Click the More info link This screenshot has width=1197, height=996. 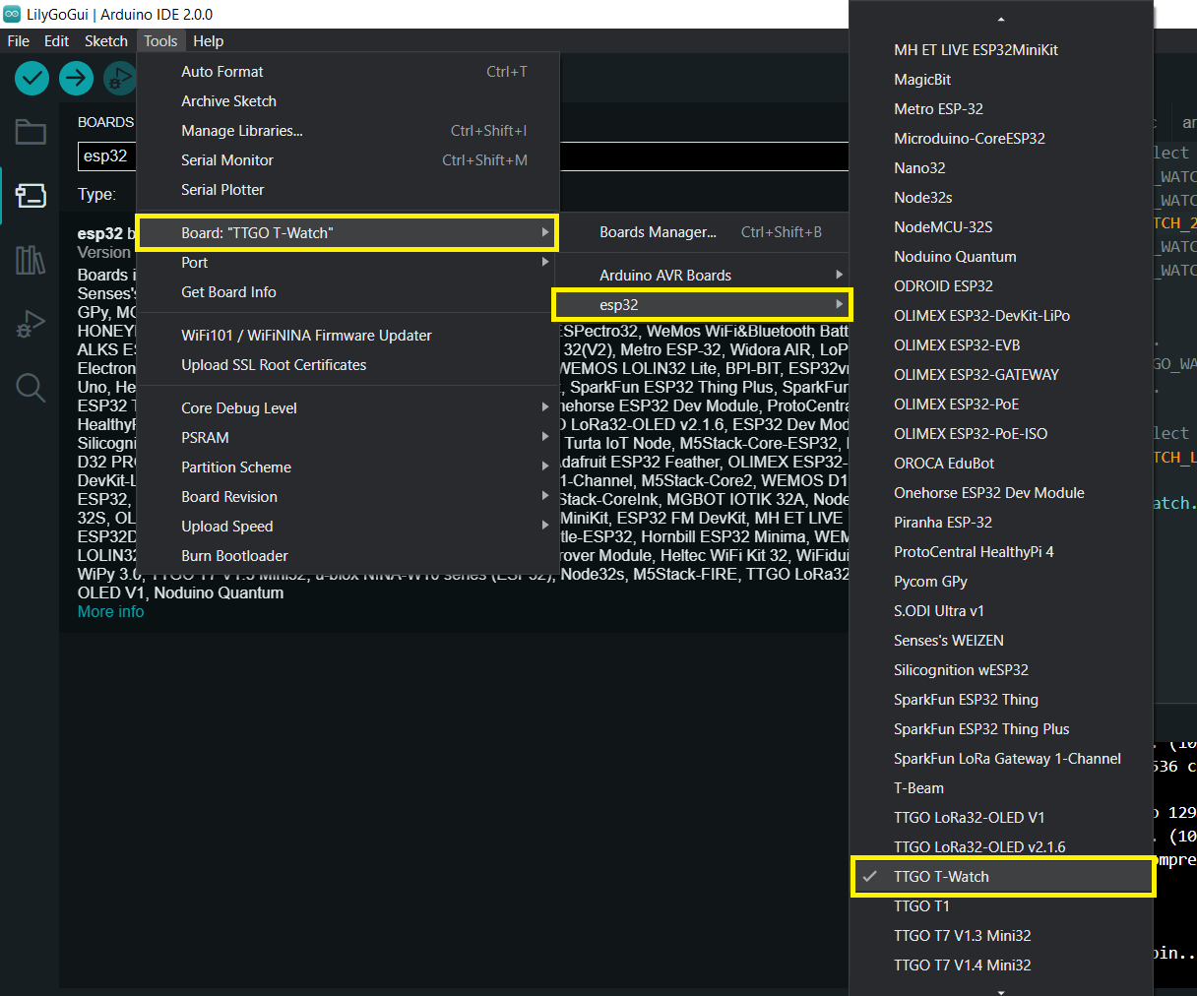110,611
